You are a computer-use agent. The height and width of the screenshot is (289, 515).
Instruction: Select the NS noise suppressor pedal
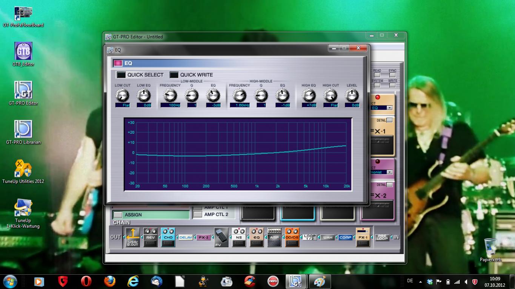point(238,237)
